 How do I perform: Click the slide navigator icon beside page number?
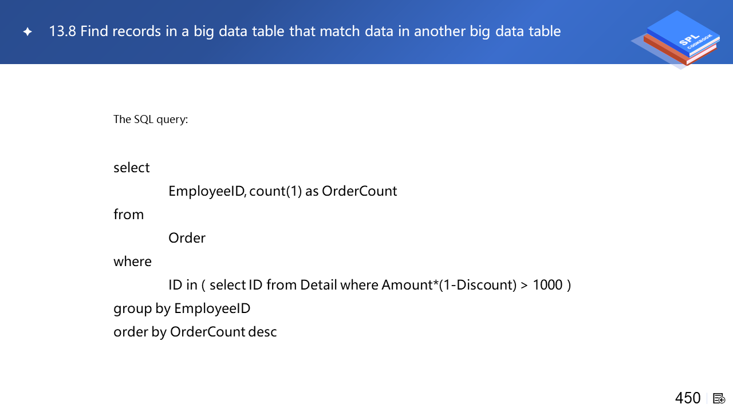tap(719, 398)
